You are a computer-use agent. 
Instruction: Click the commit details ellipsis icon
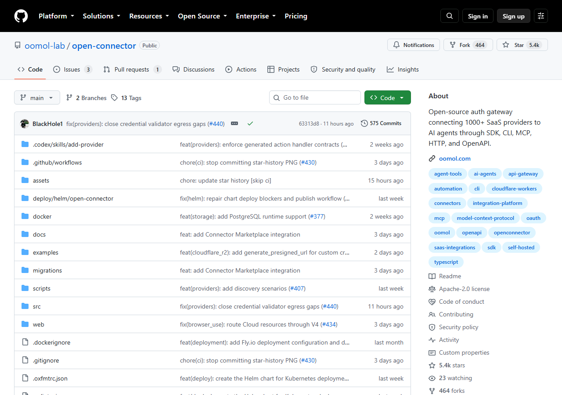(234, 124)
